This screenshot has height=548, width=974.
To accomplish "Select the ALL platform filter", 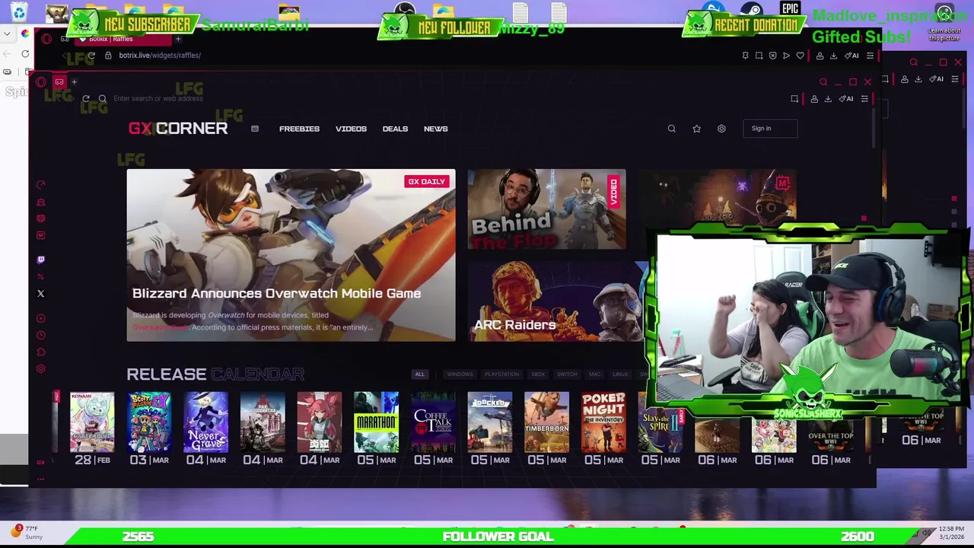I will point(419,374).
